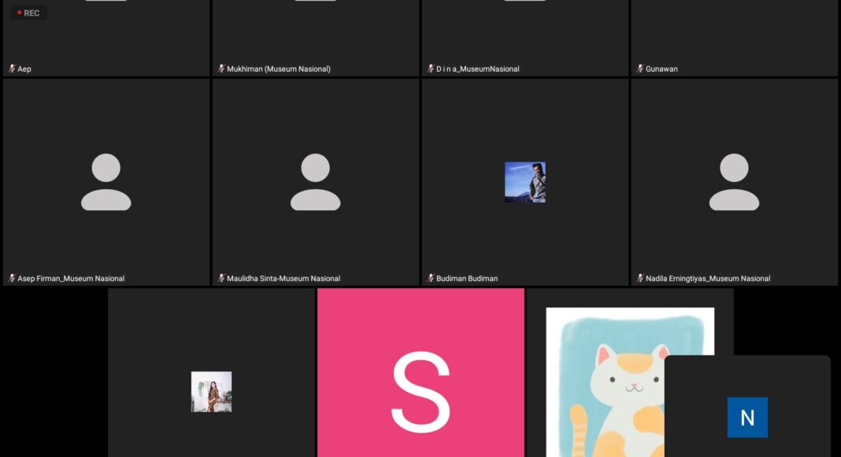841x457 pixels.
Task: Select the pink S participant tile
Action: 420,373
